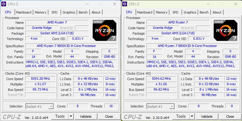Click the Ryzen 7 logo in left window
Screen dimensions: 242x121
click(104, 30)
